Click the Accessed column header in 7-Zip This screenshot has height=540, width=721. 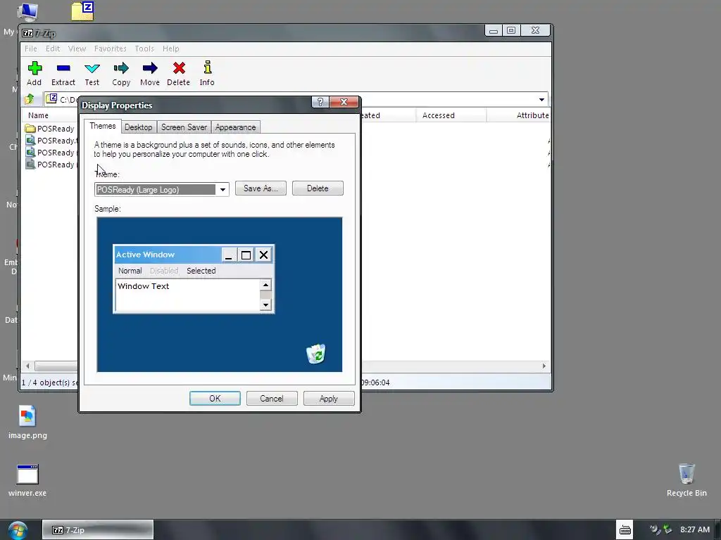tap(451, 115)
